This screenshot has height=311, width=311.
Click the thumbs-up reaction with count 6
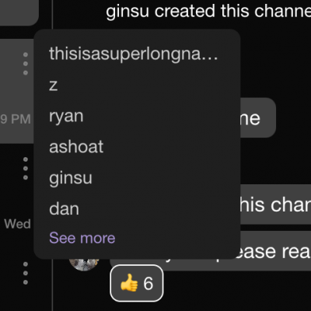[137, 283]
